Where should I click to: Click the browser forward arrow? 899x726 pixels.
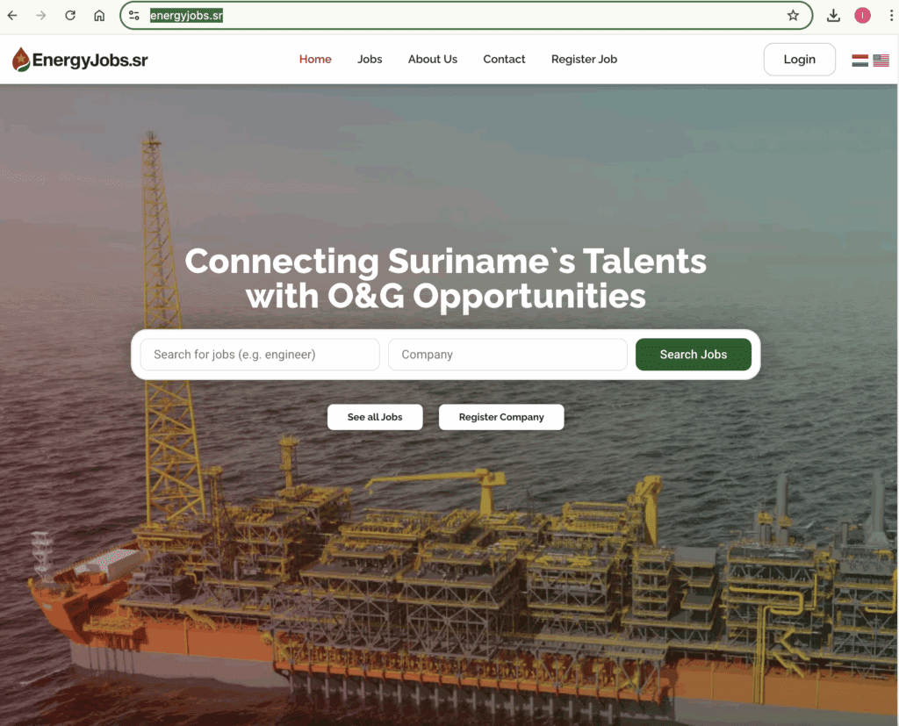41,16
